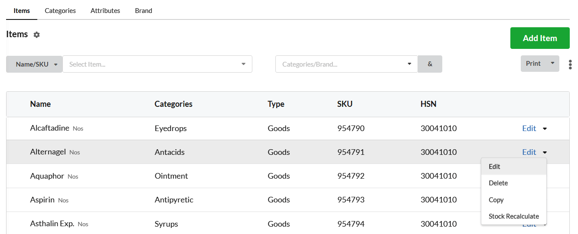Open the Attributes tab
The image size is (578, 234).
click(105, 10)
